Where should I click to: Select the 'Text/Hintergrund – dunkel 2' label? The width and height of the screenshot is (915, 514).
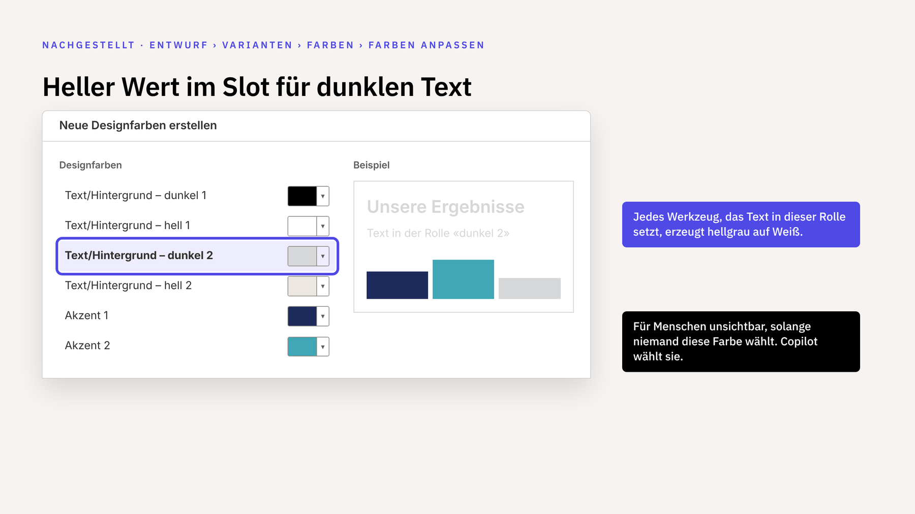(139, 255)
